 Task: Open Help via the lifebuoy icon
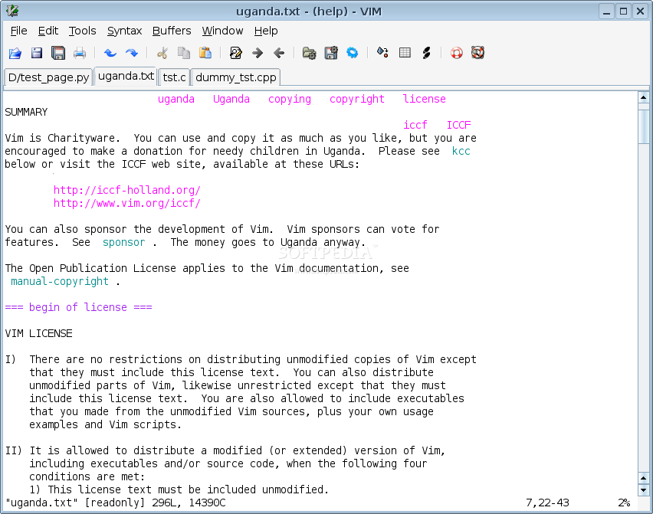pos(457,53)
